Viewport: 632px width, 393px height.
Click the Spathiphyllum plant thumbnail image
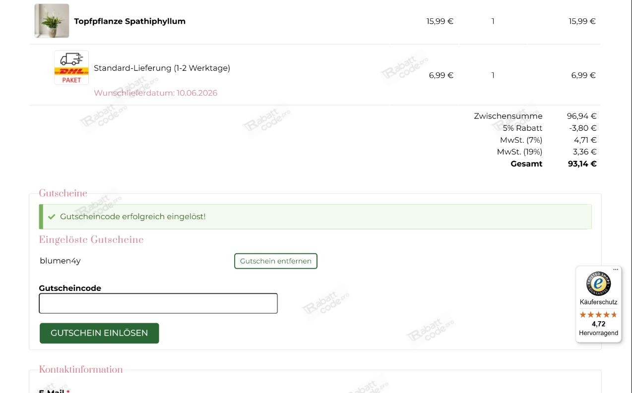click(x=52, y=21)
